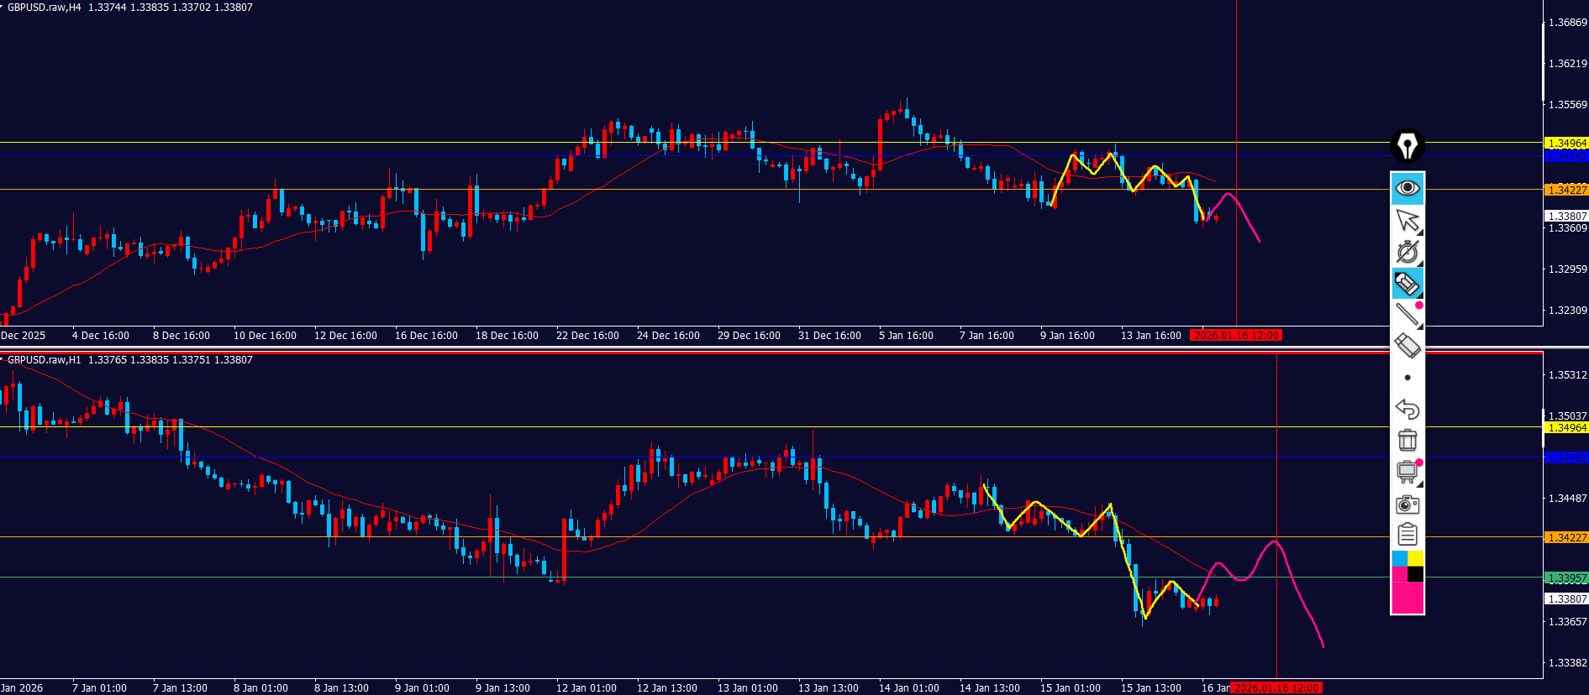The width and height of the screenshot is (1589, 695).
Task: Select the blue color swatch
Action: [x=1399, y=558]
